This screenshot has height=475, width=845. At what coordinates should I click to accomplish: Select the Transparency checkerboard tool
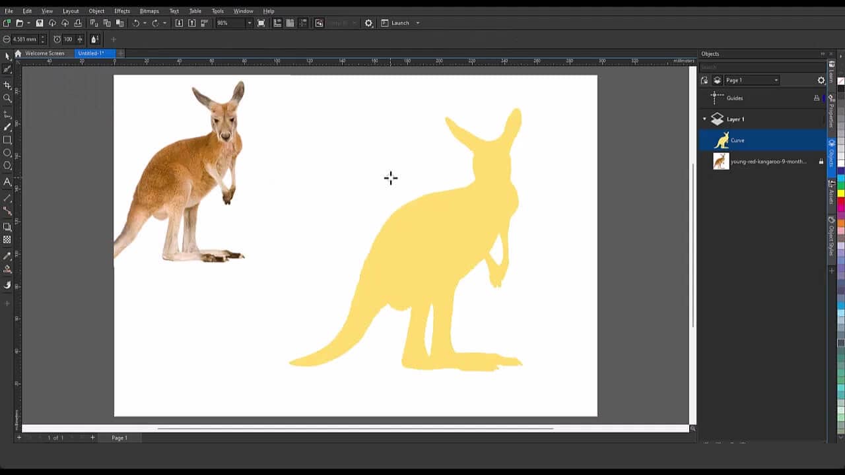pyautogui.click(x=7, y=240)
